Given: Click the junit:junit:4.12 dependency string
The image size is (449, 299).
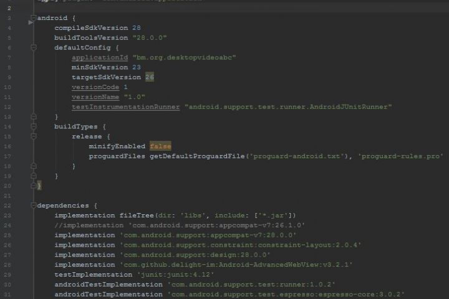Looking at the screenshot, I should [175, 274].
